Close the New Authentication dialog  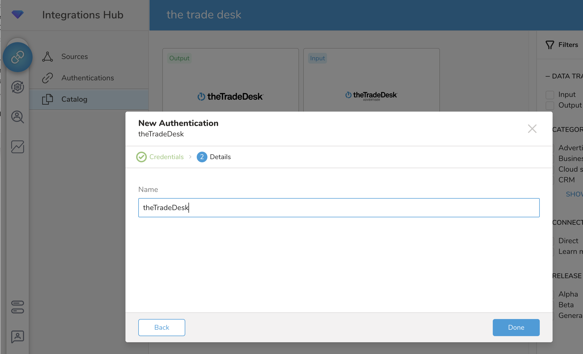pos(532,129)
